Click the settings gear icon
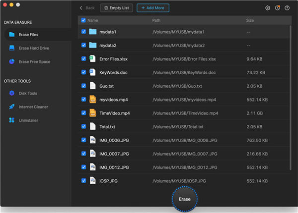Viewport: 298px width, 213px height. click(268, 8)
